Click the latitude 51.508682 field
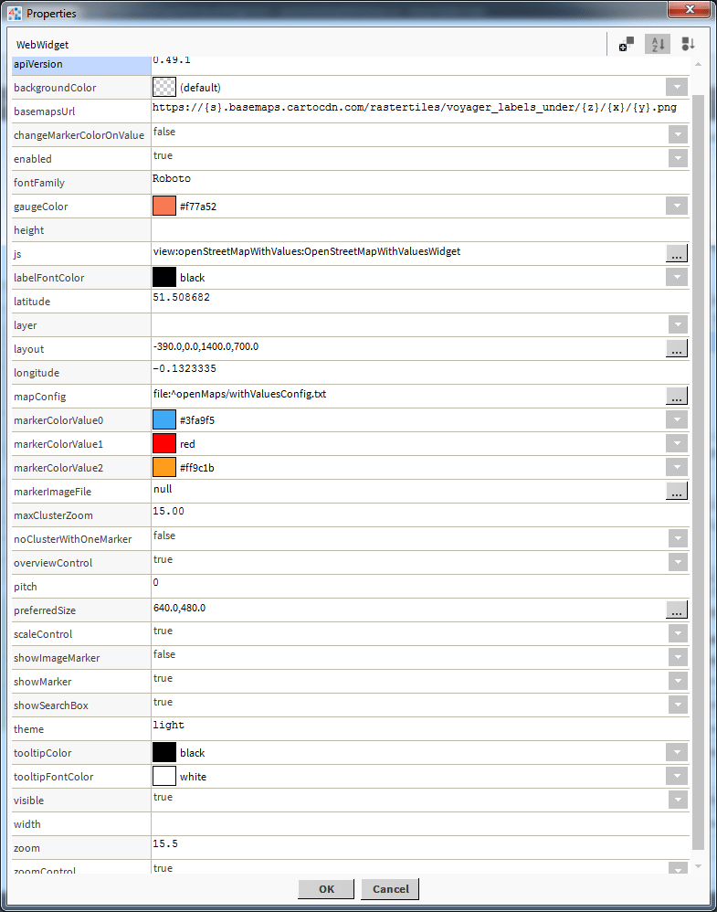Image resolution: width=717 pixels, height=912 pixels. pos(420,301)
